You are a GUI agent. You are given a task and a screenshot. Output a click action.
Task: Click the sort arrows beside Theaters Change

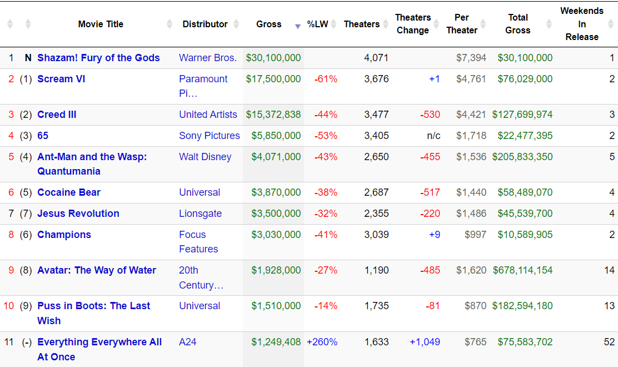436,24
